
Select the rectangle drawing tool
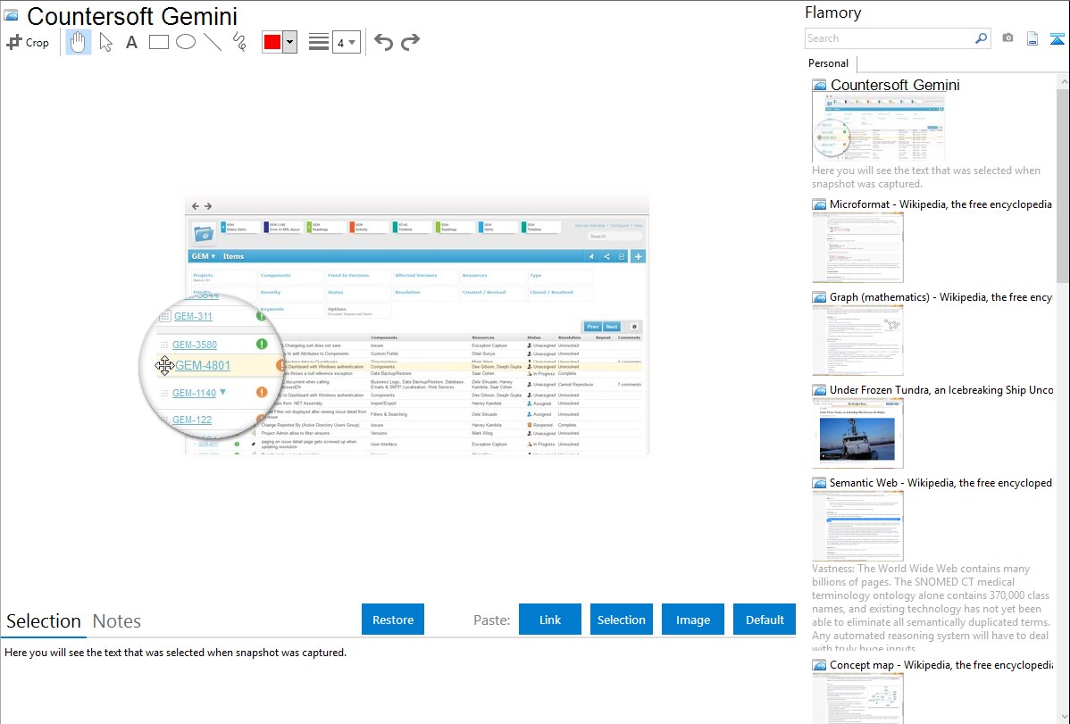[159, 42]
